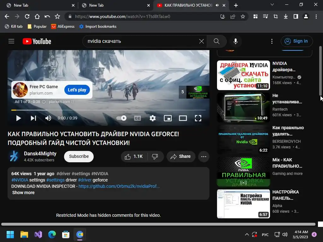Image resolution: width=323 pixels, height=242 pixels.
Task: Click the undo closed tab arrow icon
Action: tap(47, 16)
